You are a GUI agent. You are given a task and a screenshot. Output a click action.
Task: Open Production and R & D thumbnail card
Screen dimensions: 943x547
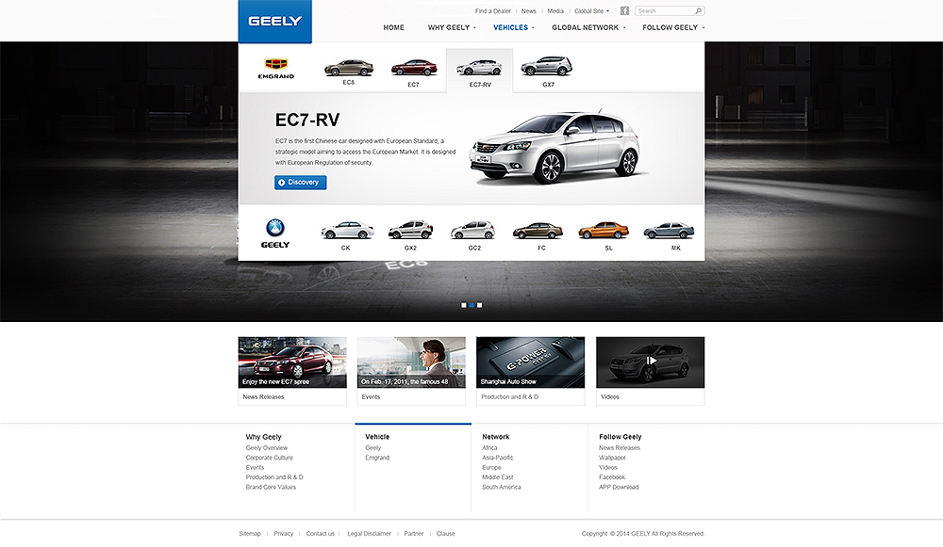pyautogui.click(x=530, y=370)
